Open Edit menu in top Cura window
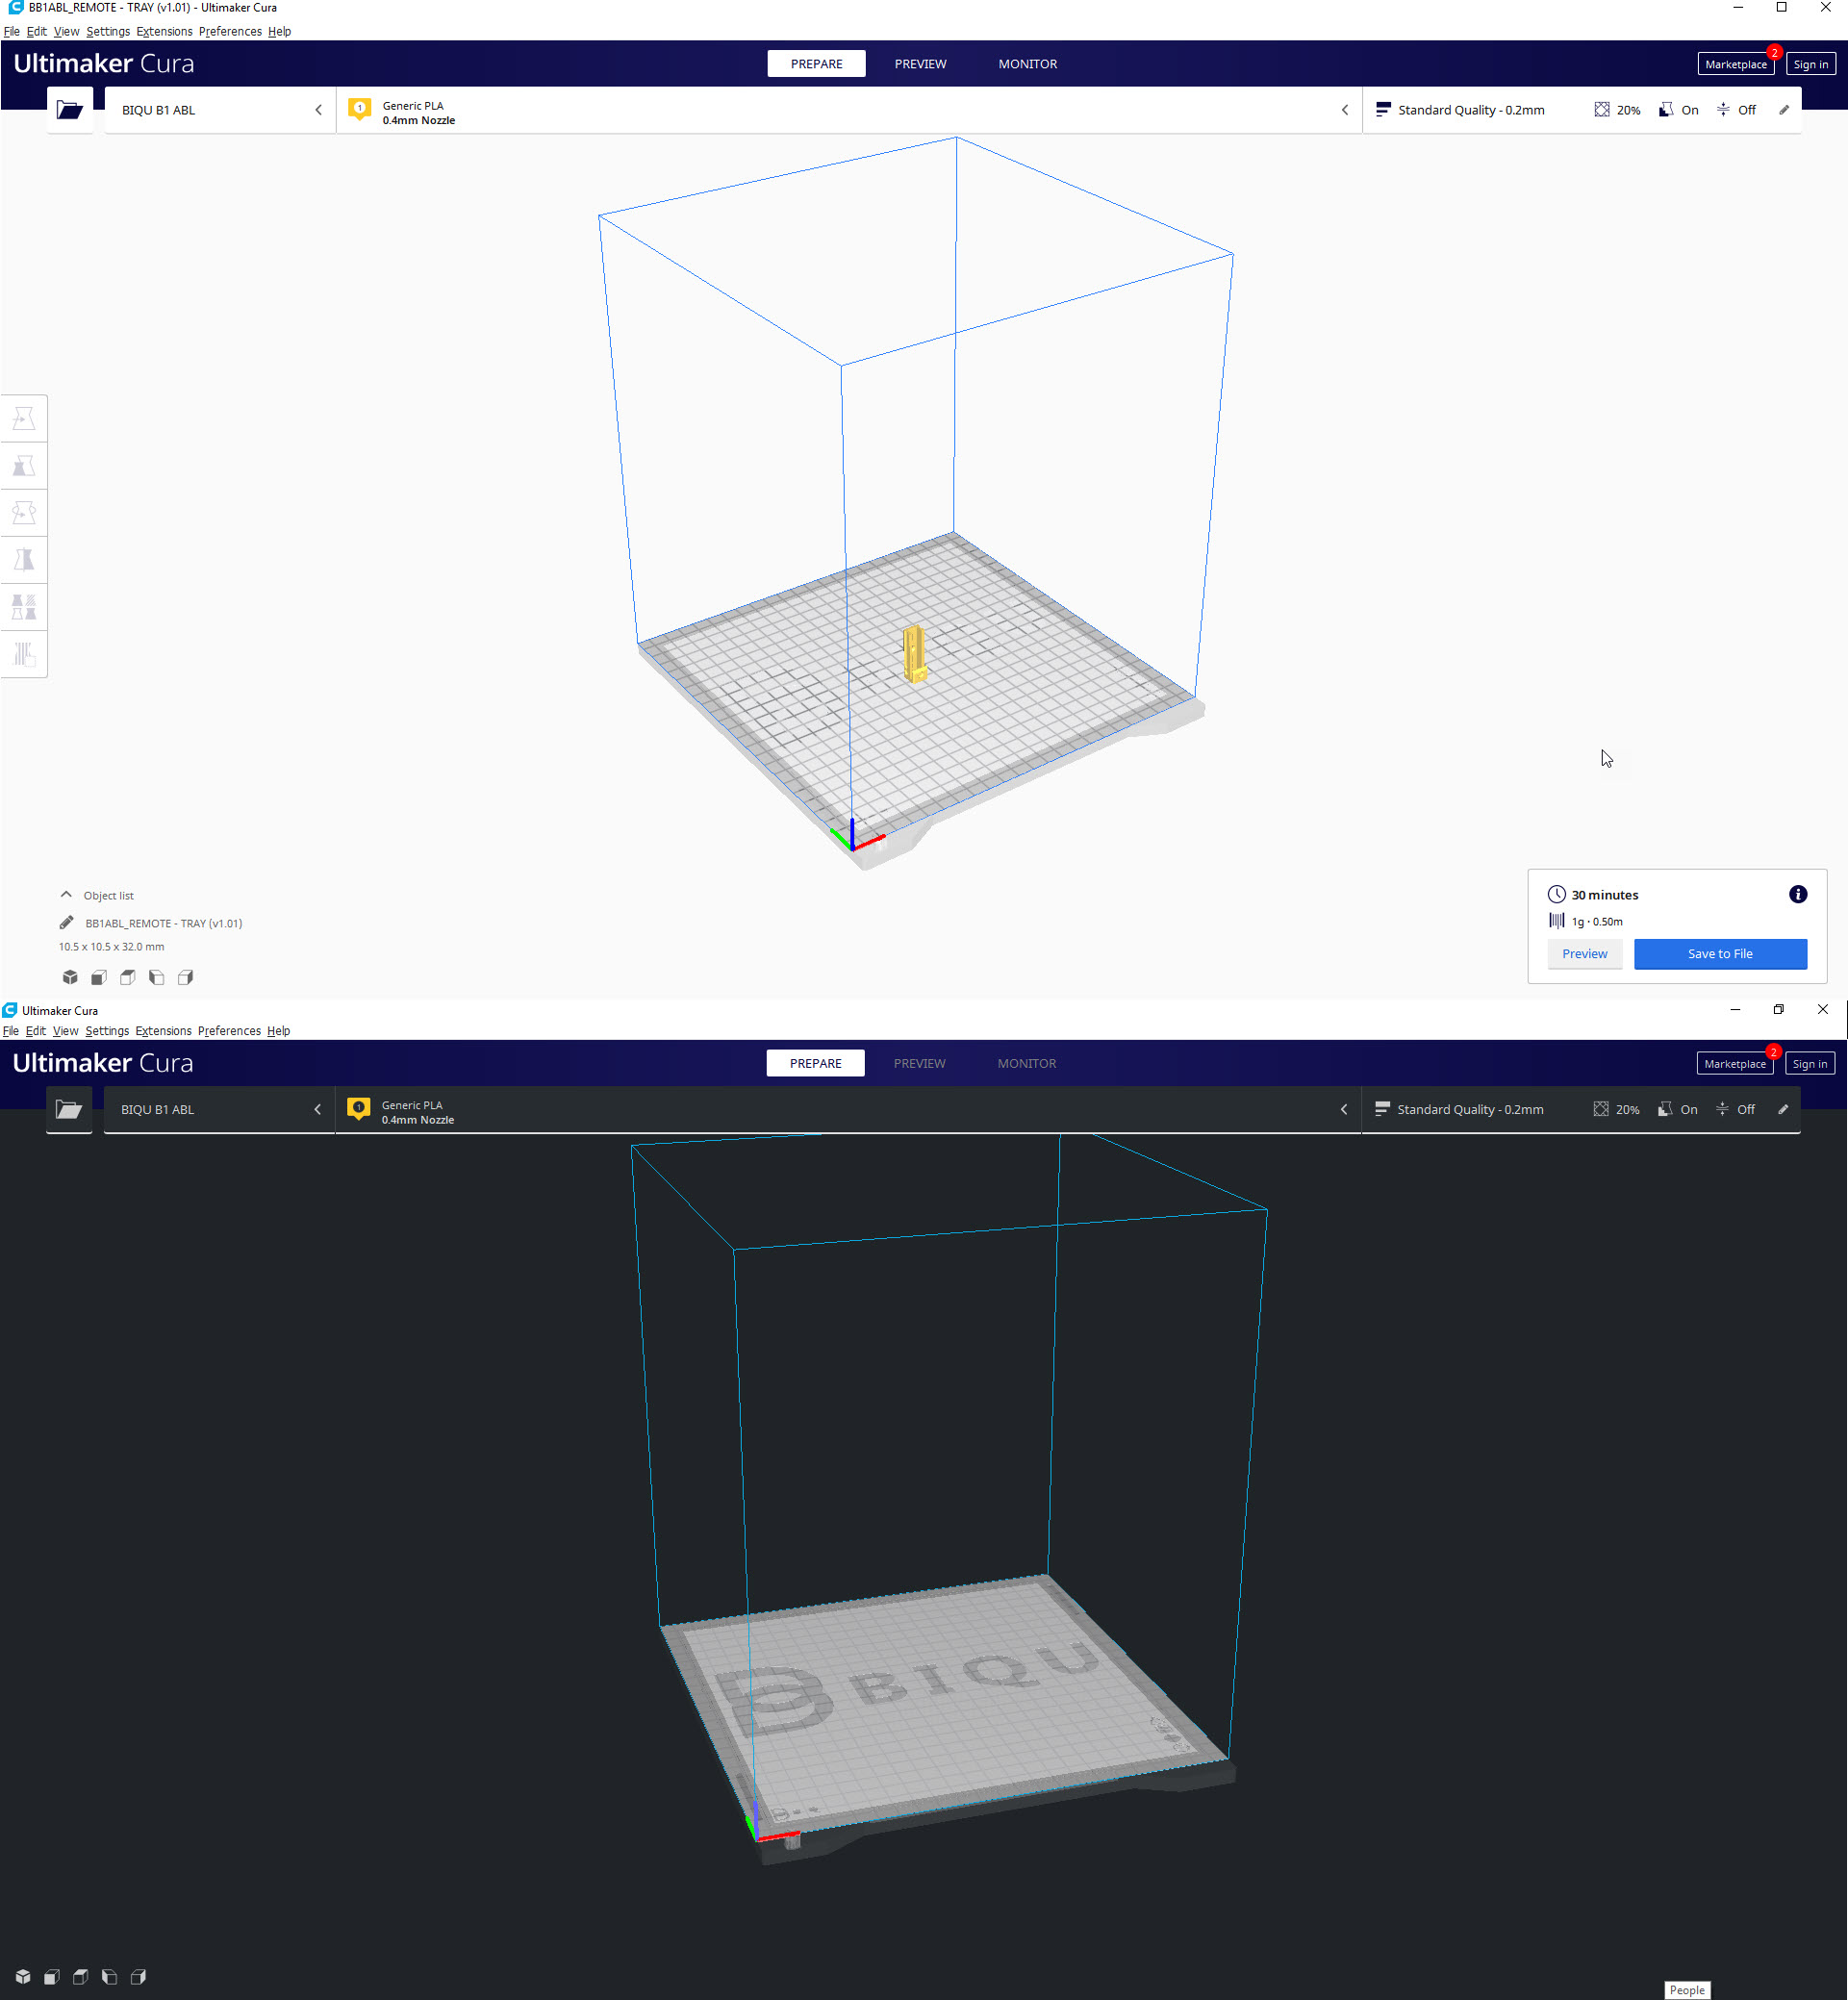 (37, 32)
